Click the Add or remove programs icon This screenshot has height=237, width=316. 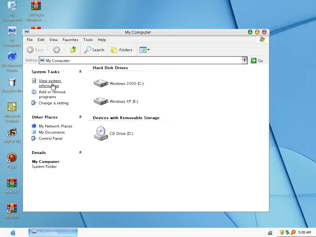(34, 92)
